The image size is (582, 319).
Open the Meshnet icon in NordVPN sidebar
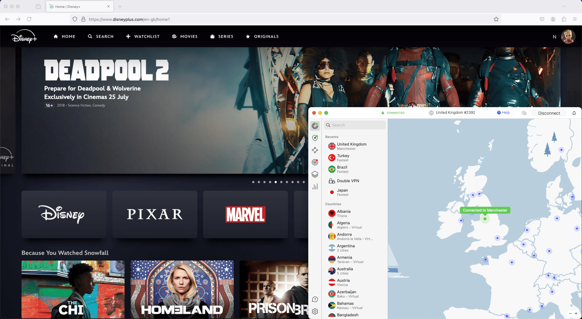315,150
